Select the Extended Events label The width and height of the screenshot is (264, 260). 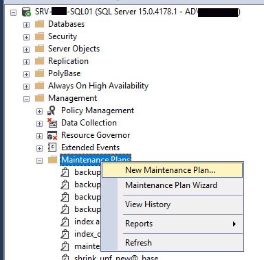[90, 147]
